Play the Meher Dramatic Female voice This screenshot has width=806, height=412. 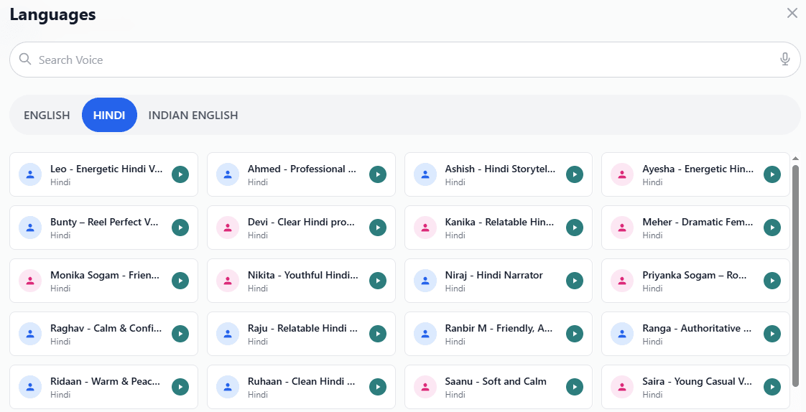click(772, 228)
